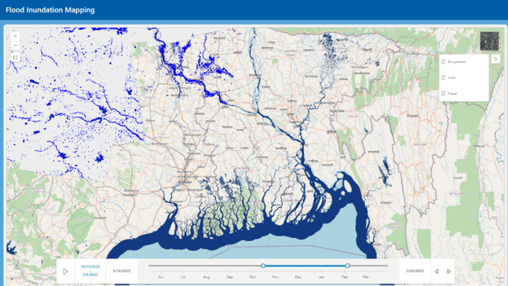Viewport: 508px width, 286px height.
Task: Play the time slider animation
Action: point(66,272)
